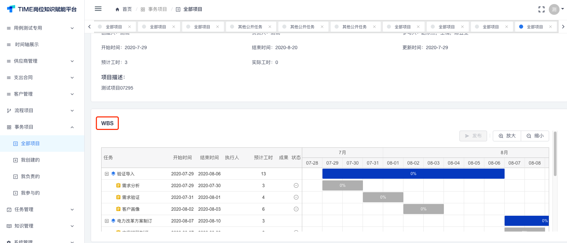Close the active 全部项目 tab
This screenshot has height=243, width=567.
[550, 27]
